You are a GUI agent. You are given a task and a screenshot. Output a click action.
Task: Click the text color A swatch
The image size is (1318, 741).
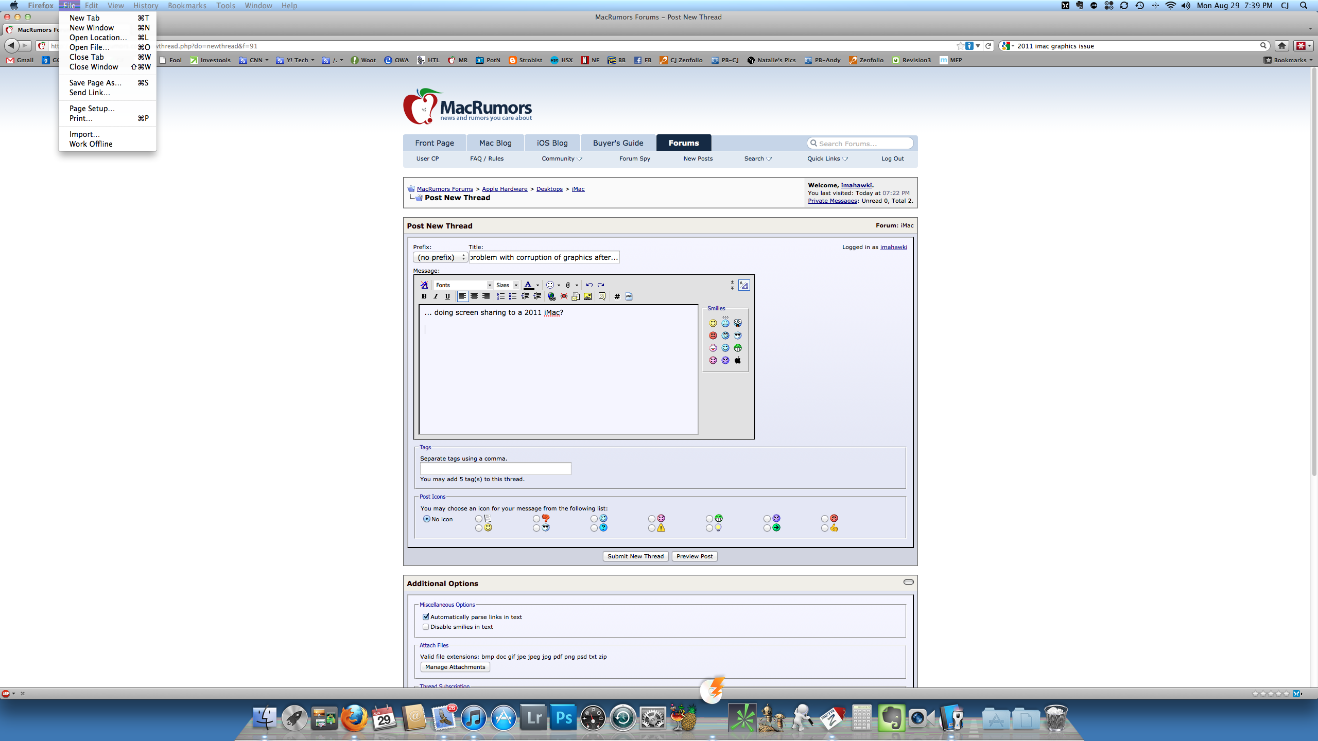(528, 285)
